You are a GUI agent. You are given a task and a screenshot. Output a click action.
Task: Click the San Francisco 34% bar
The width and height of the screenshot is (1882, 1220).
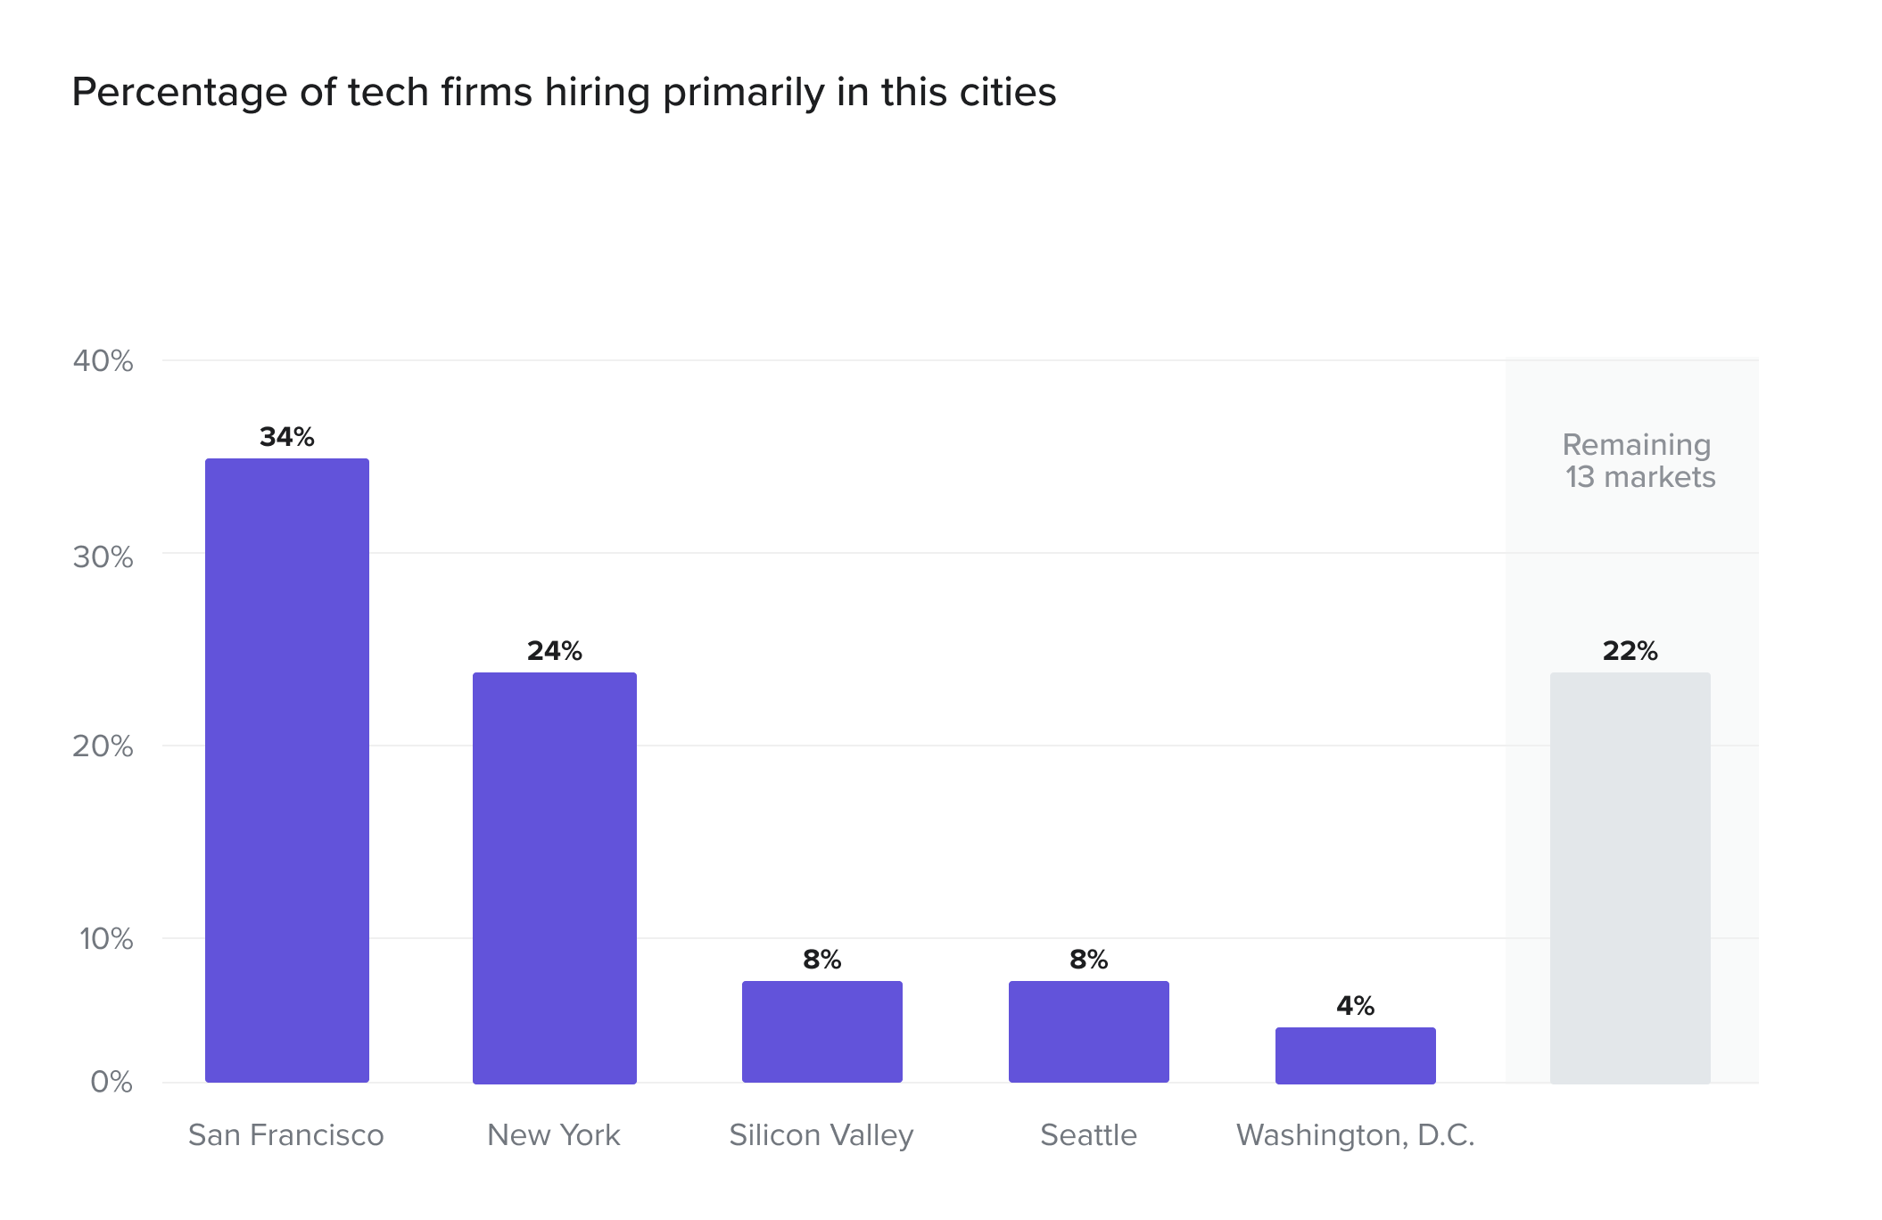[287, 771]
